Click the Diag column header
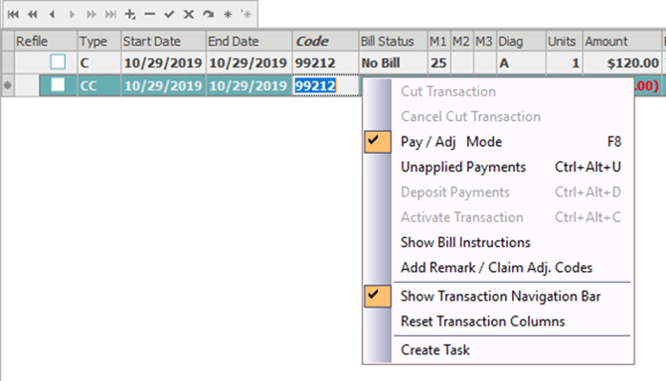The image size is (666, 381). (521, 41)
